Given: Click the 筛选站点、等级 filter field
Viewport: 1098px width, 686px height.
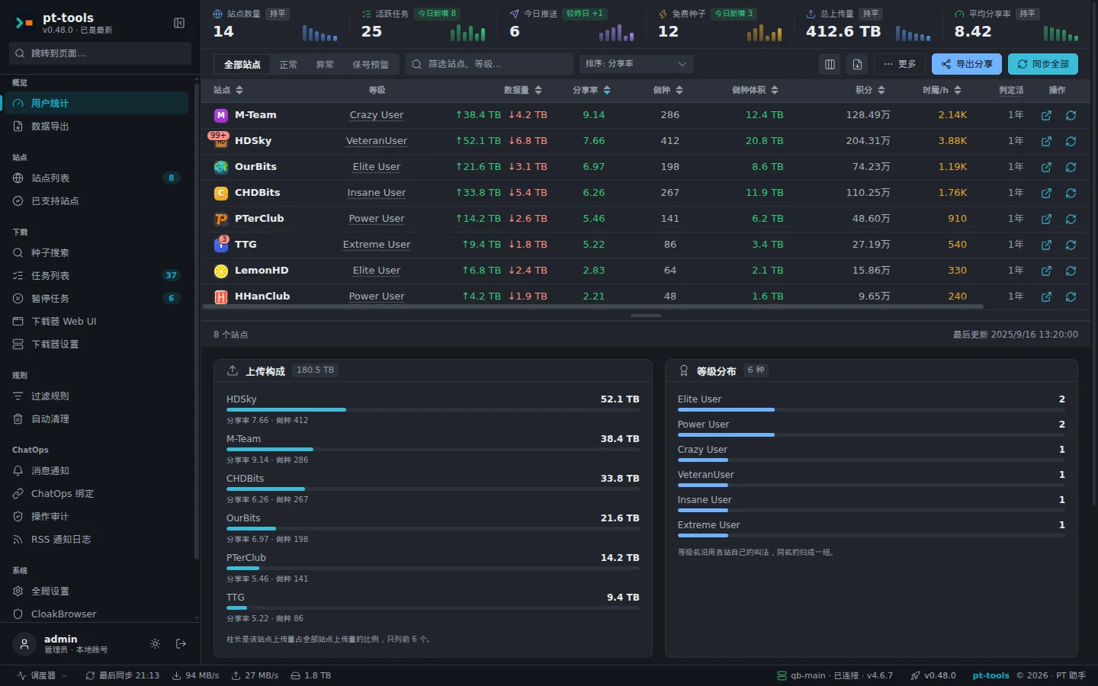Looking at the screenshot, I should (x=490, y=64).
